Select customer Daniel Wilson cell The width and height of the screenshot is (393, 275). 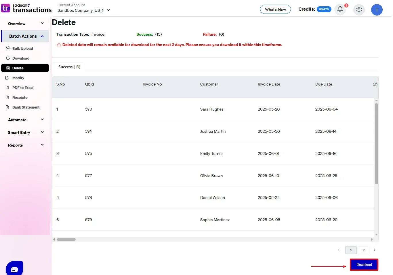pos(212,198)
